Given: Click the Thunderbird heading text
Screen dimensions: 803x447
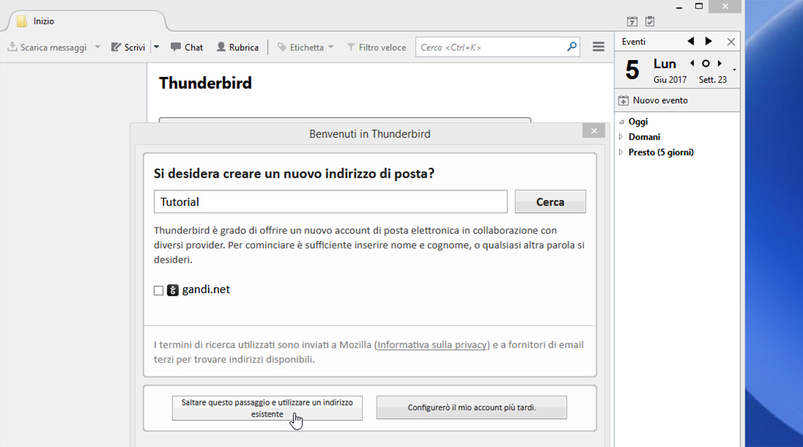Looking at the screenshot, I should coord(205,84).
